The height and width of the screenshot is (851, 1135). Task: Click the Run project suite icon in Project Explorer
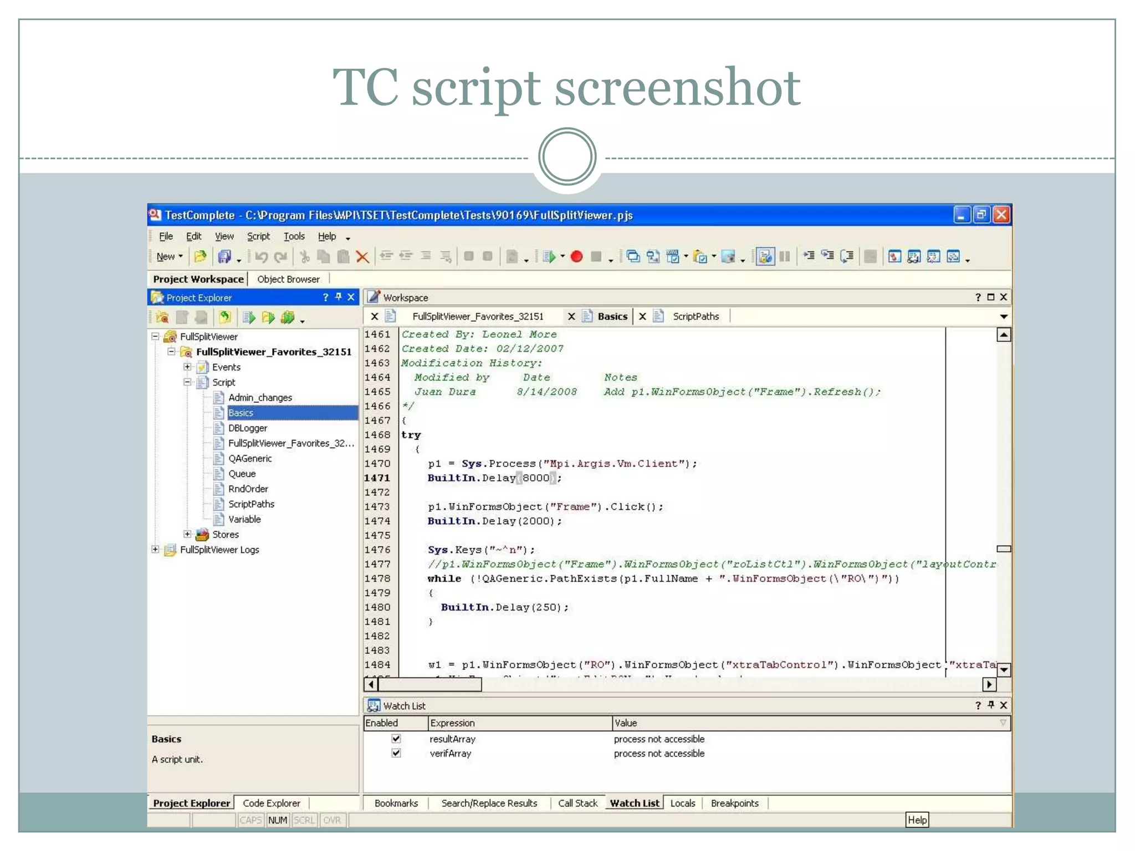tap(288, 317)
